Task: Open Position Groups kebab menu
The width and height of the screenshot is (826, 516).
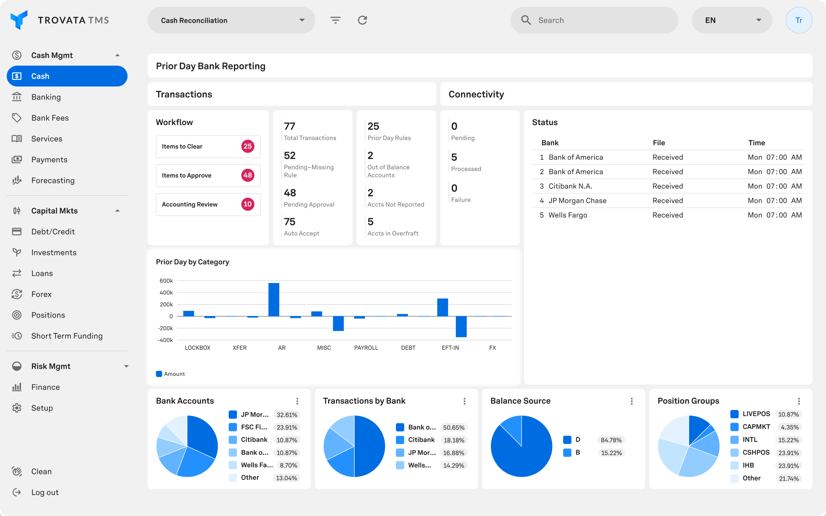Action: (799, 401)
